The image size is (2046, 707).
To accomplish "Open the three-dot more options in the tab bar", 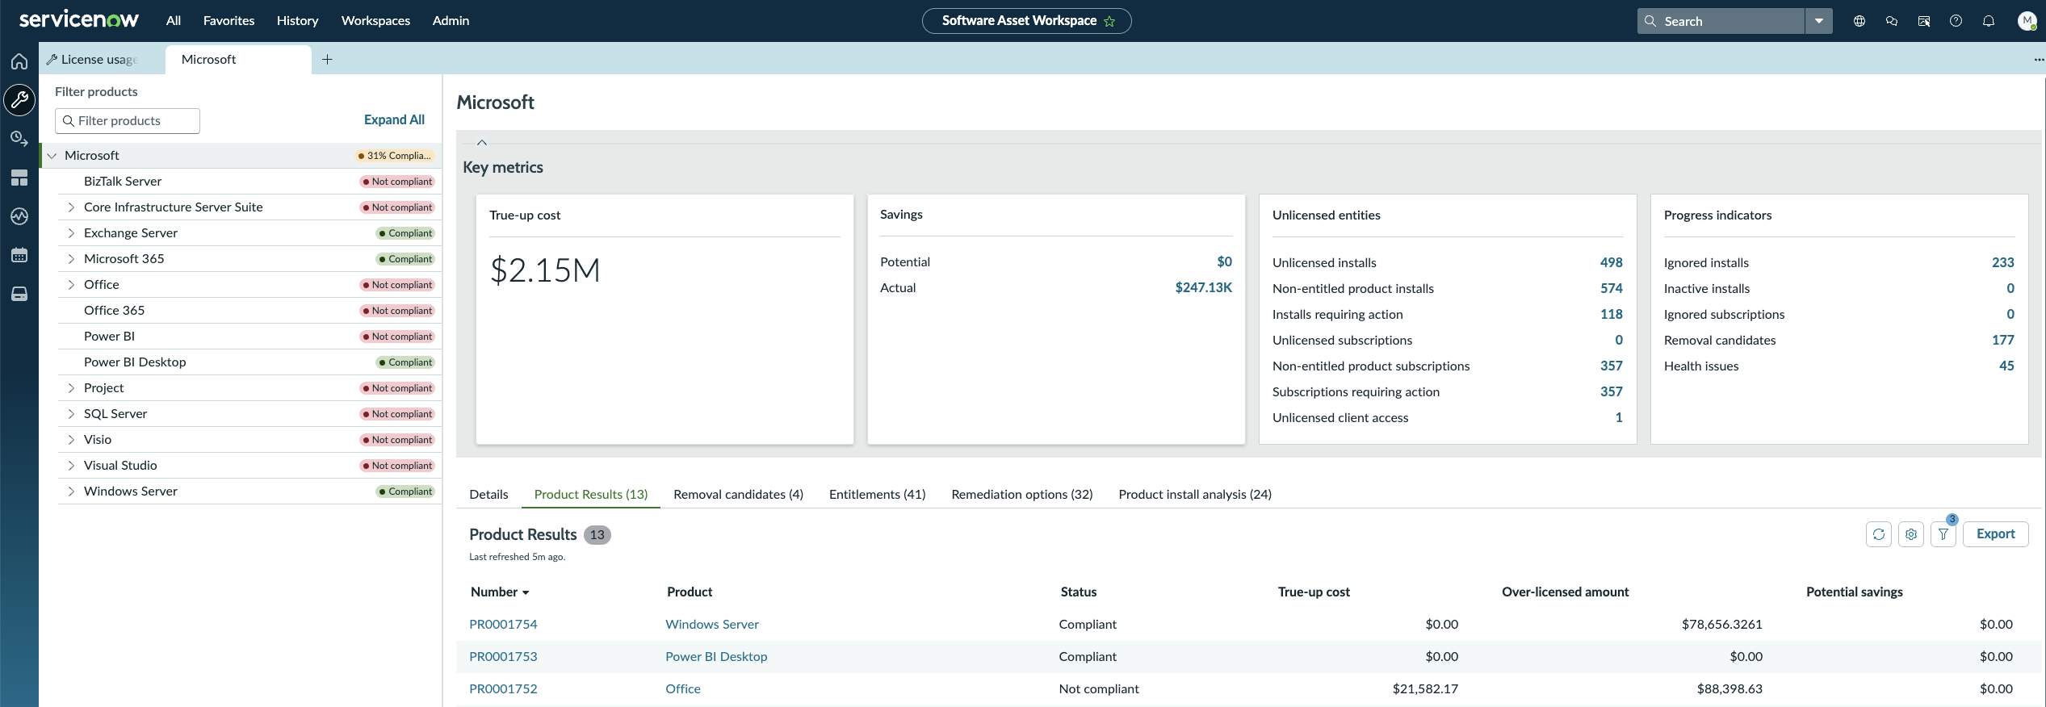I will tap(2039, 59).
